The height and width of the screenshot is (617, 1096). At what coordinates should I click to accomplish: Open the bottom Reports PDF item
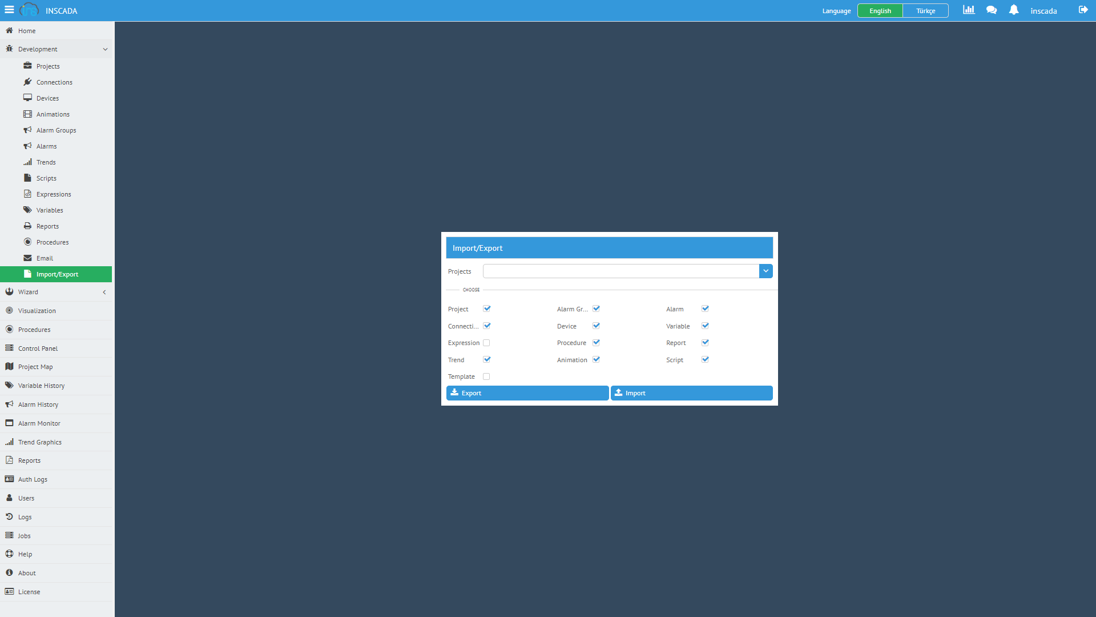56,460
